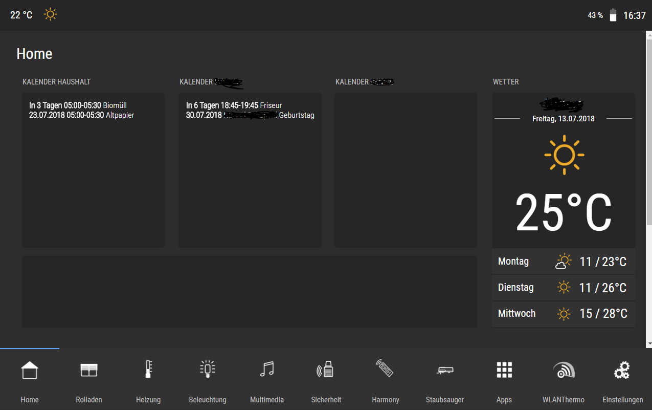Open the Beleuchtung light bulb icon
Screen dimensions: 652x410
point(208,369)
